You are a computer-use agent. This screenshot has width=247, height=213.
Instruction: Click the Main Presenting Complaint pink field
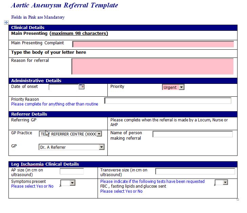pyautogui.click(x=153, y=44)
